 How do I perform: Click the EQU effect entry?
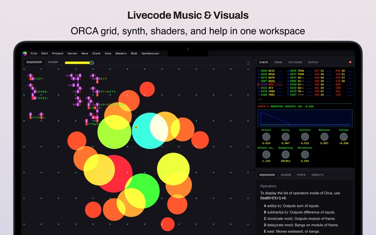(344, 85)
